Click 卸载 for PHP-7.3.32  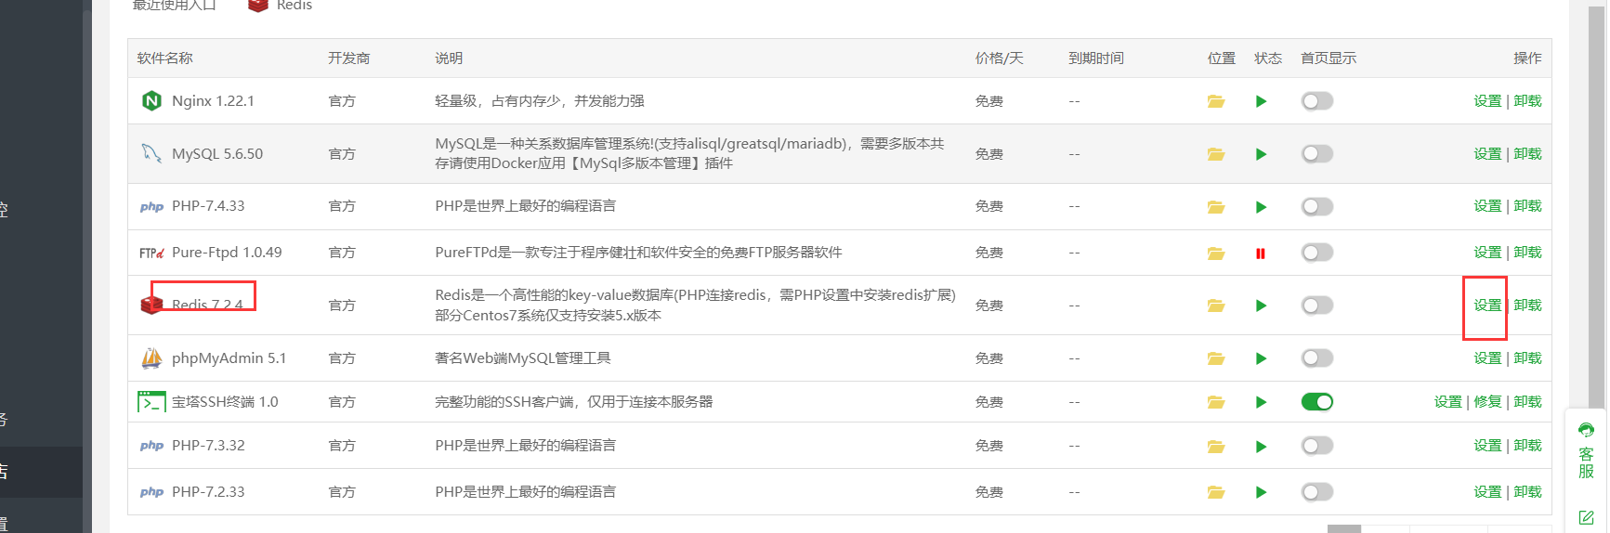click(1527, 446)
